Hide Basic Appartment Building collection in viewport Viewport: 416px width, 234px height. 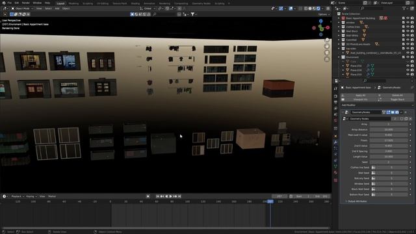point(408,18)
